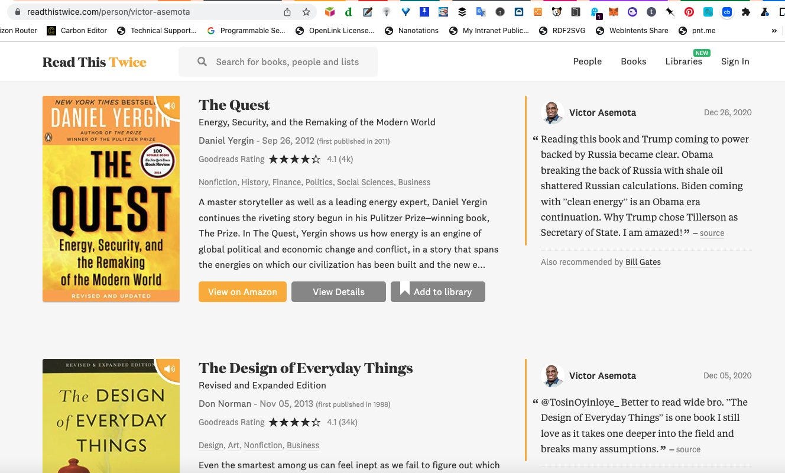Select the Finance genre tag
This screenshot has height=473, width=785.
click(x=286, y=182)
